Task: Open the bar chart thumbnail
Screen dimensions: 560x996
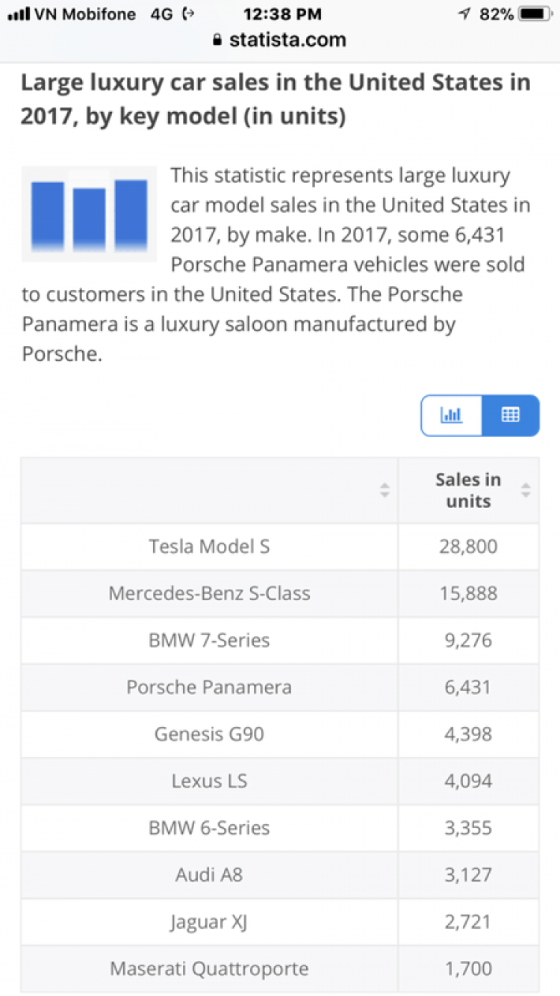Action: point(89,214)
